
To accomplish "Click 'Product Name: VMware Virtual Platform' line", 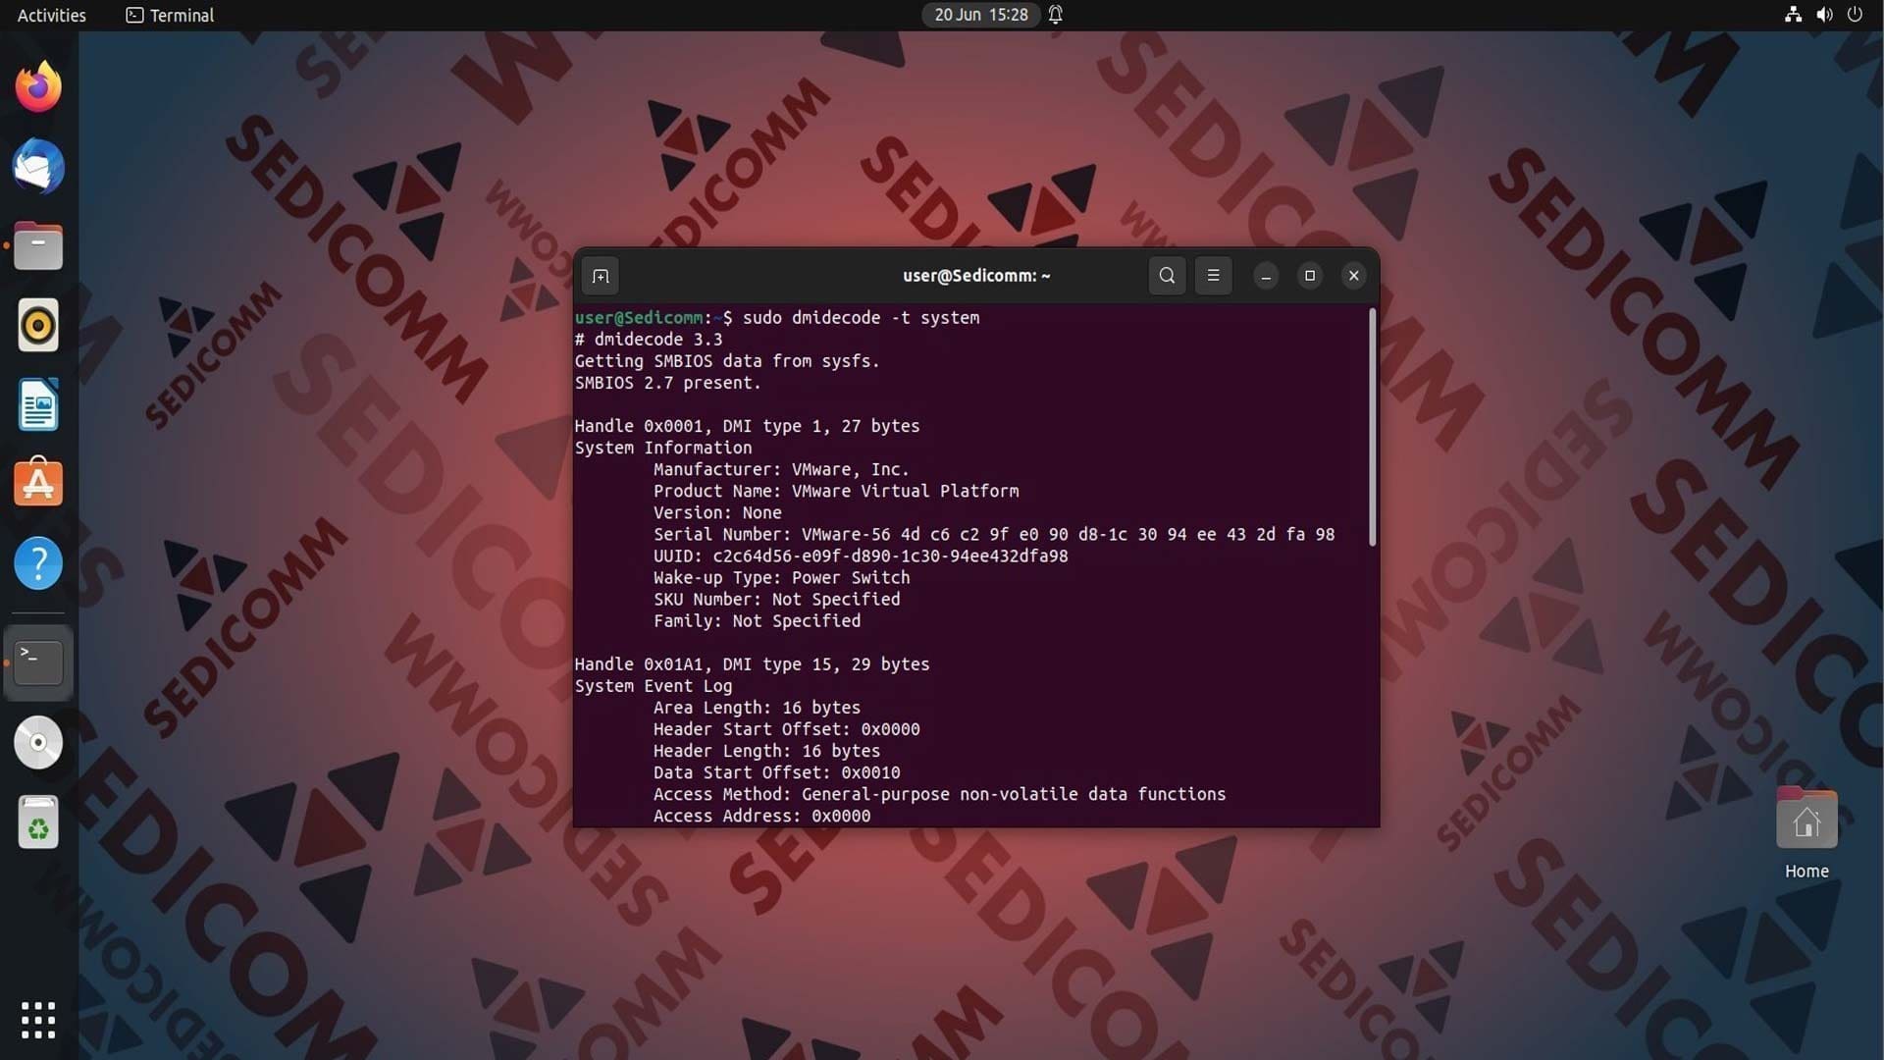I will point(836,492).
